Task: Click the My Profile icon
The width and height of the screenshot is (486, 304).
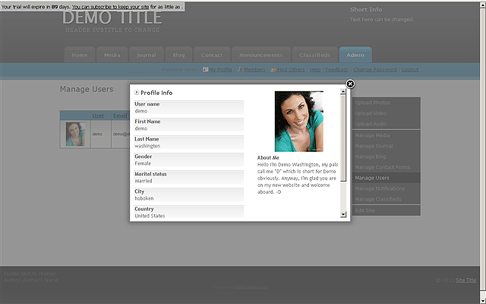Action: (205, 69)
